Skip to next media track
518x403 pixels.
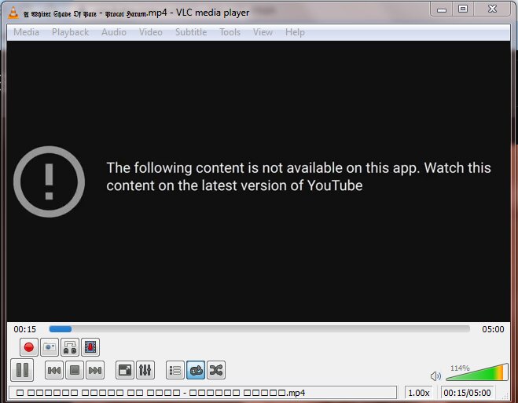[x=95, y=370]
